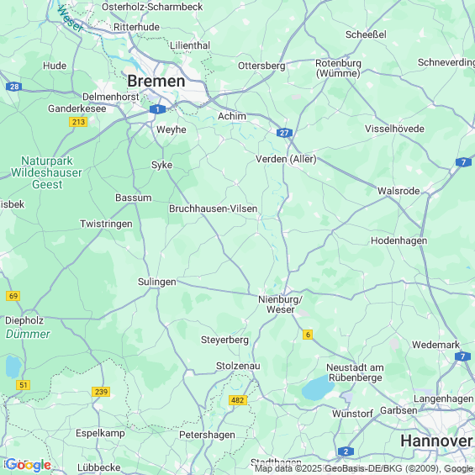Open the Google logo link

click(28, 465)
